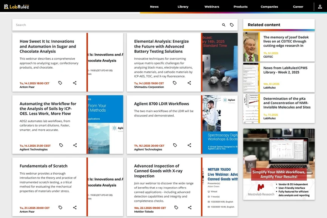
Task: Open the News menu
Action: point(154,7)
